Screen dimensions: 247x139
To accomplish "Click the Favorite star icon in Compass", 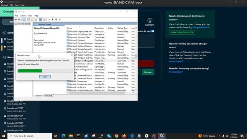I will (x=150, y=20).
